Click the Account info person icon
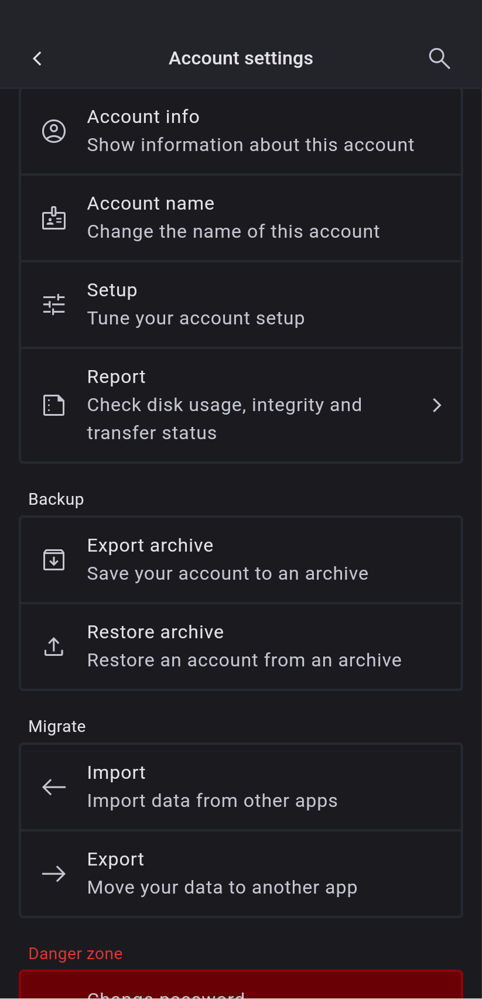 point(54,131)
